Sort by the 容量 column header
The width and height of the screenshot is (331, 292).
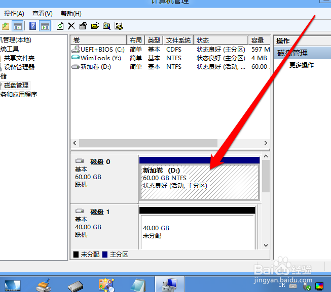(259, 40)
